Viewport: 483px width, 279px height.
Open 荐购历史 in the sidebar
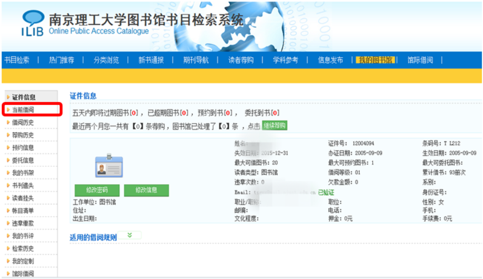(23, 135)
